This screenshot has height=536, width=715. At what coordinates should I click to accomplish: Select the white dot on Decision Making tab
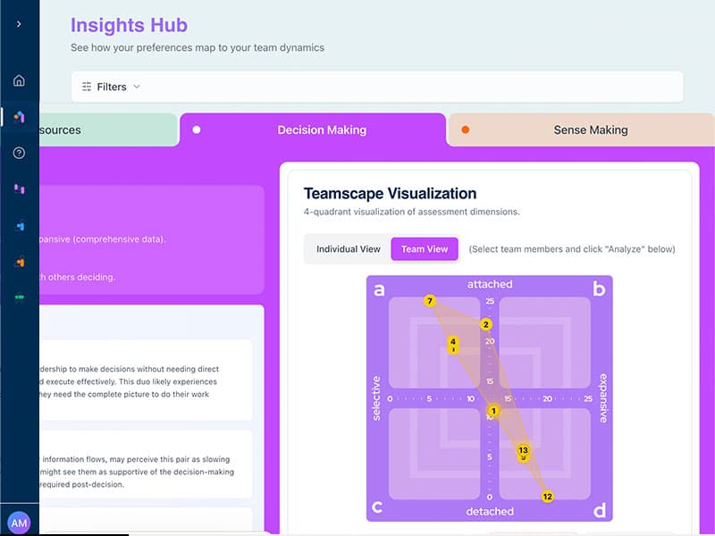(197, 129)
